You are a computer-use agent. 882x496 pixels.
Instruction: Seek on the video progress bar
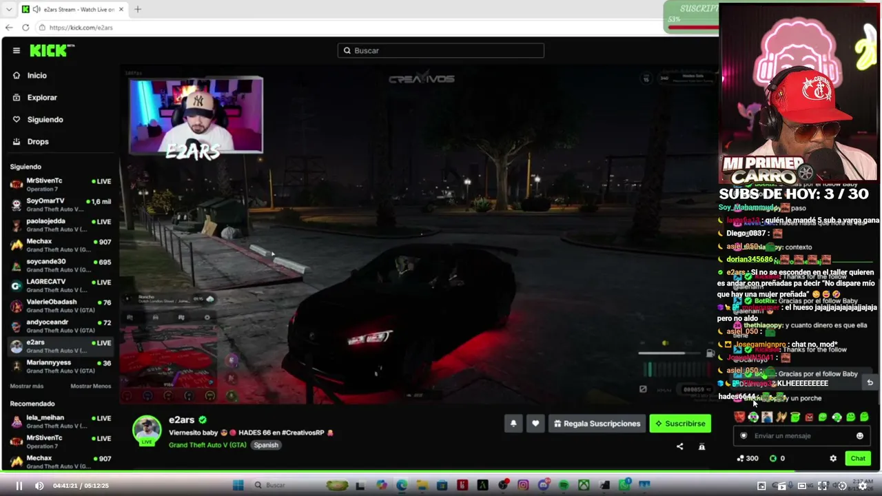[x=441, y=473]
